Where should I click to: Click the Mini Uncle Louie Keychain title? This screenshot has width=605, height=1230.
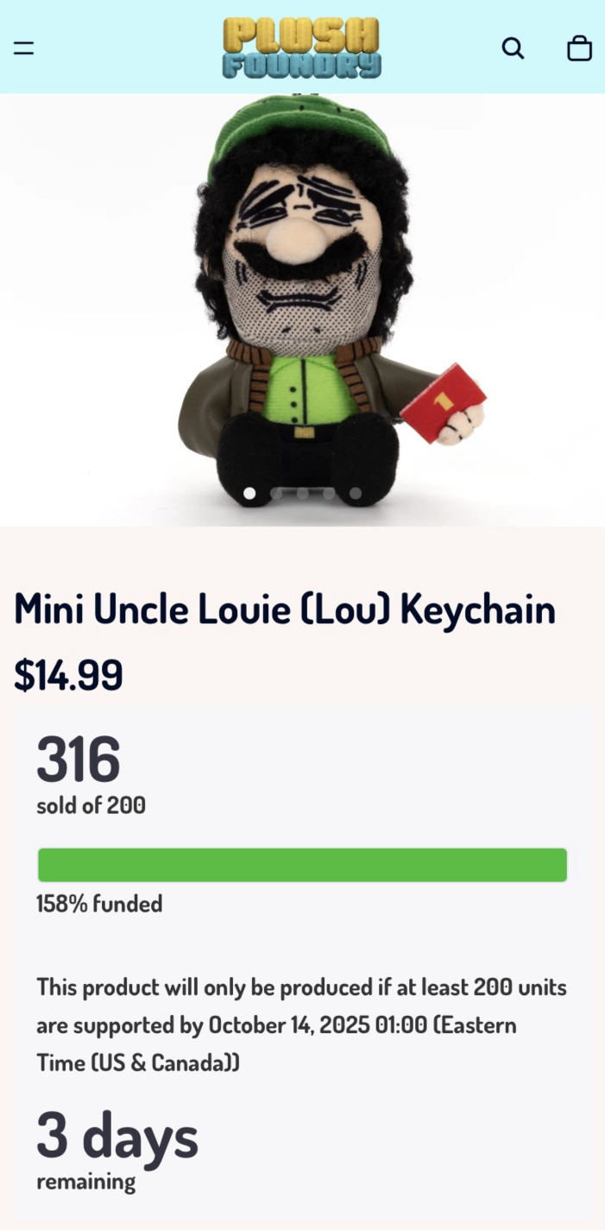(x=285, y=610)
